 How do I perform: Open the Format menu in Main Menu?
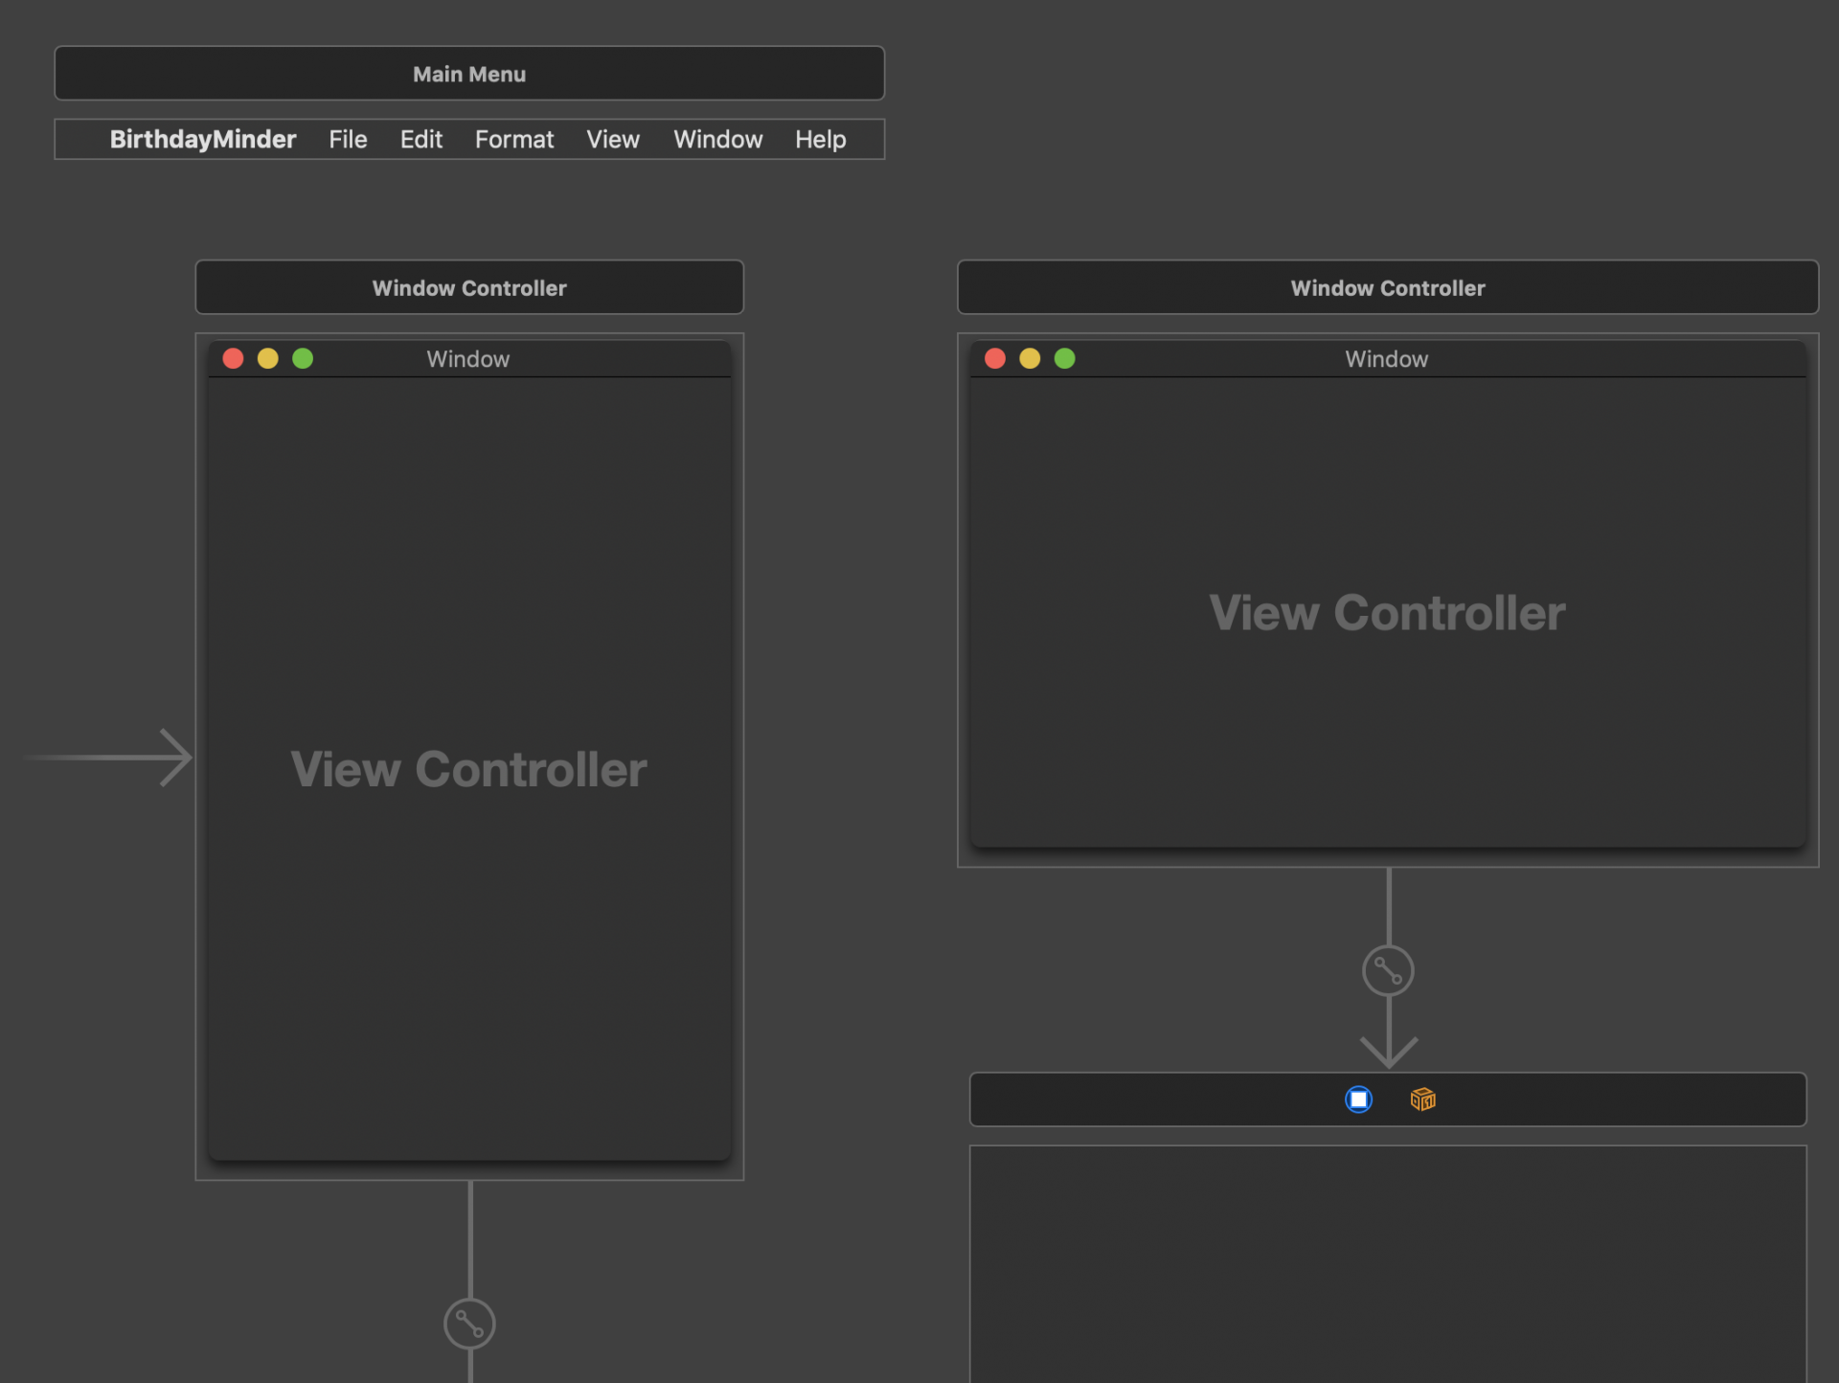click(x=513, y=140)
